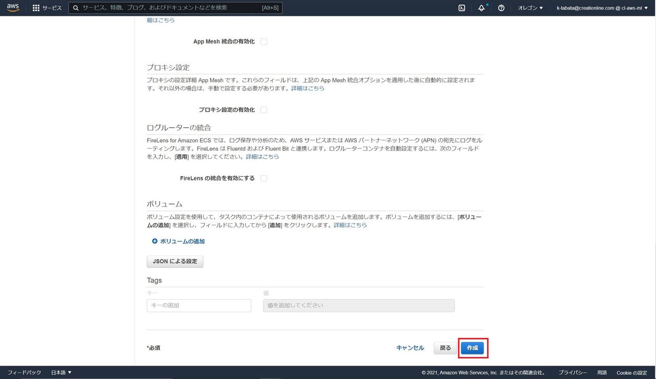Launch CloudShell from the top bar icon

461,8
